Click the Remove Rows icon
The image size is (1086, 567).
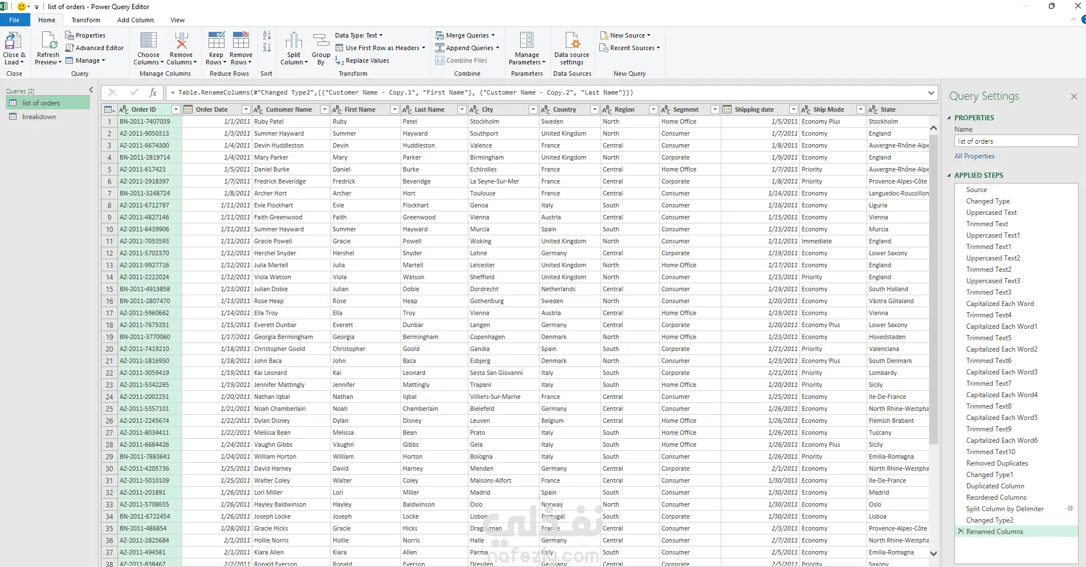click(241, 41)
